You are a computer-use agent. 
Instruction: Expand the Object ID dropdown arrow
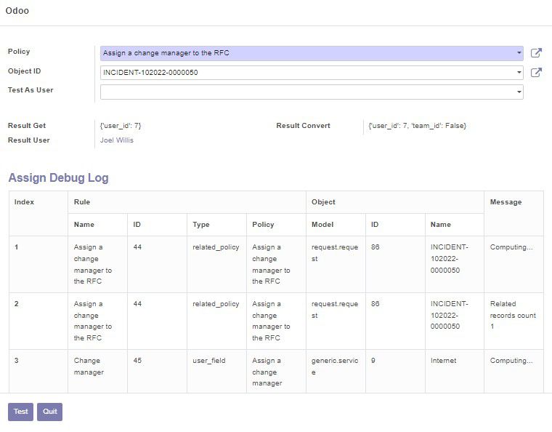pyautogui.click(x=519, y=73)
